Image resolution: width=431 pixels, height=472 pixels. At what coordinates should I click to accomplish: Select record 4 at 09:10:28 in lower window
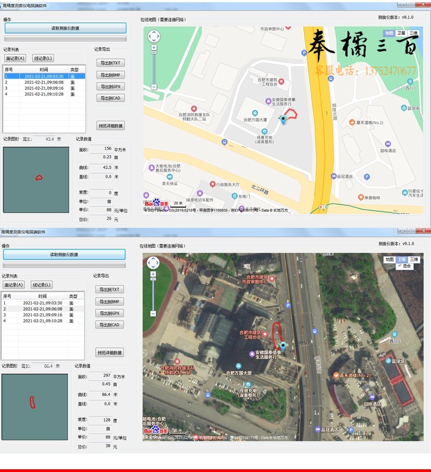tap(43, 321)
